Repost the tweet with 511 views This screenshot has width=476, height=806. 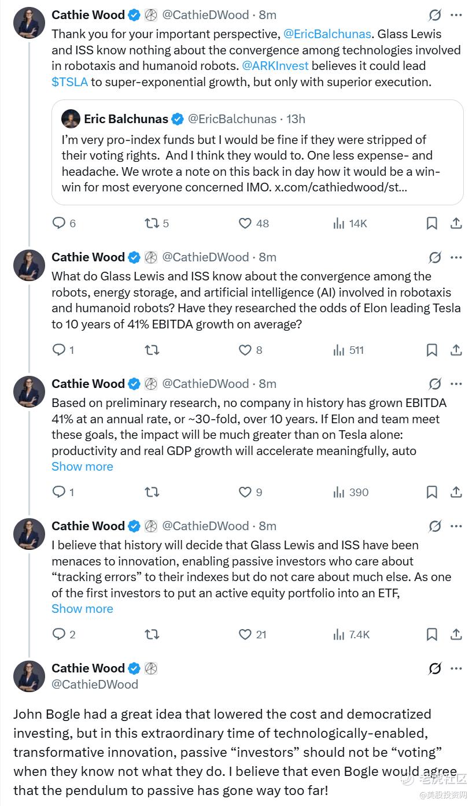point(152,350)
